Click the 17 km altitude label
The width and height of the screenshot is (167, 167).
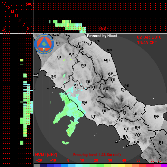tap(4, 3)
